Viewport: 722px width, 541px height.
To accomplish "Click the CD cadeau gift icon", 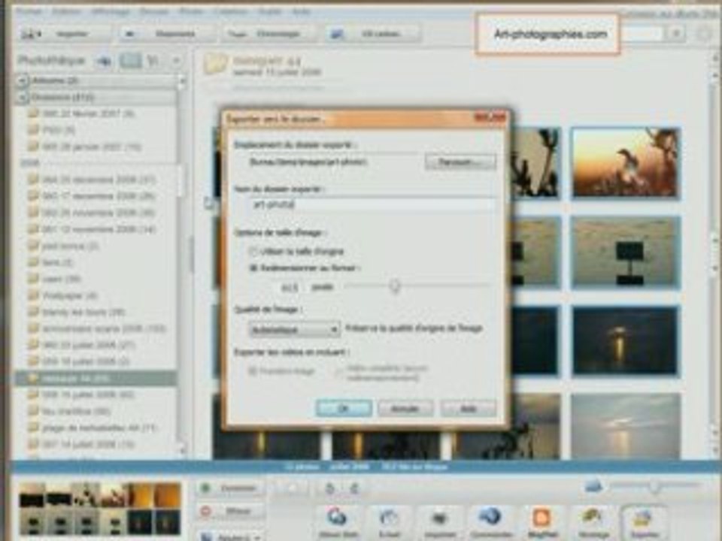I will (337, 34).
